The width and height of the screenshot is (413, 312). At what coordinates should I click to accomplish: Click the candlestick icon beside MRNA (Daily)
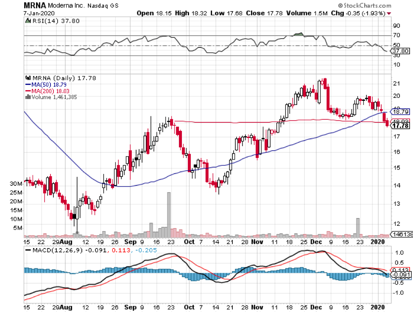28,78
